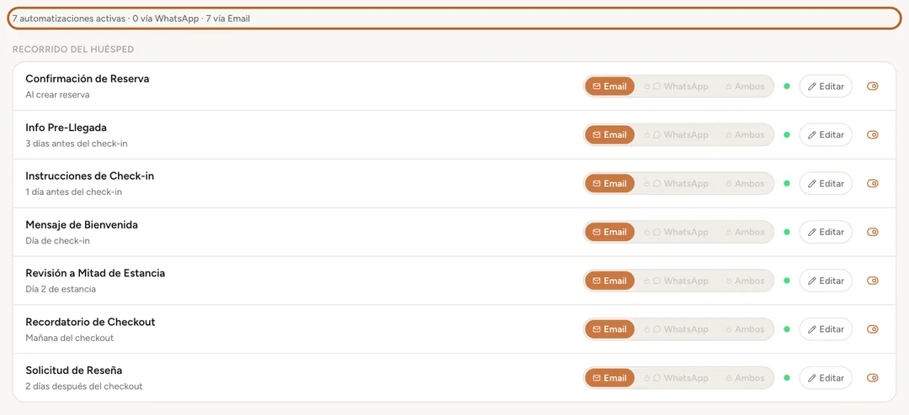Click the eye icon for Recordatorio de Checkout
This screenshot has width=909, height=415.
(x=872, y=329)
